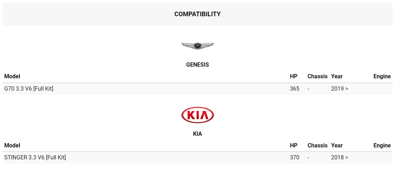Open the G70 3.3 V6 [Full Kit] row
The width and height of the screenshot is (395, 177).
198,88
